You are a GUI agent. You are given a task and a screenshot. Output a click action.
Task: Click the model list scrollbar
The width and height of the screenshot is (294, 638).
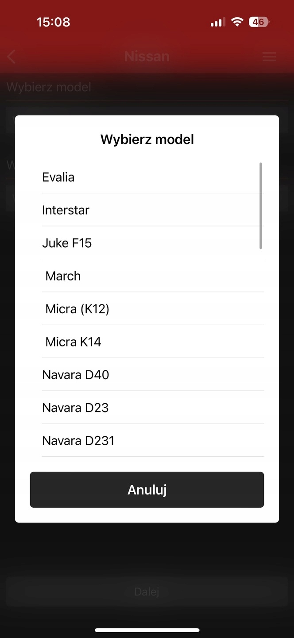tap(260, 206)
